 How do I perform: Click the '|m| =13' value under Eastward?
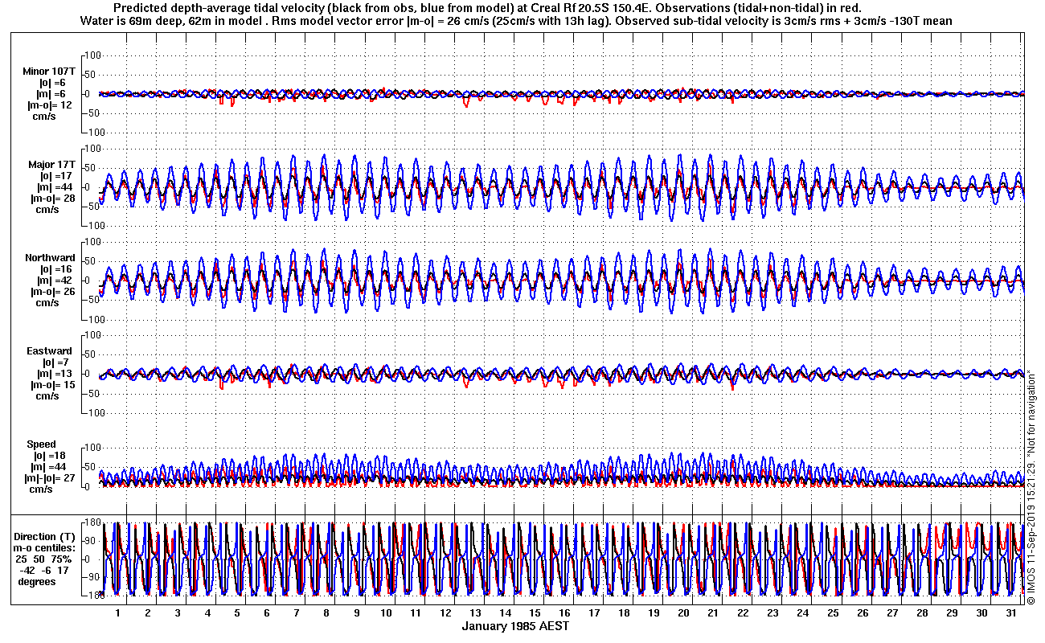(56, 374)
